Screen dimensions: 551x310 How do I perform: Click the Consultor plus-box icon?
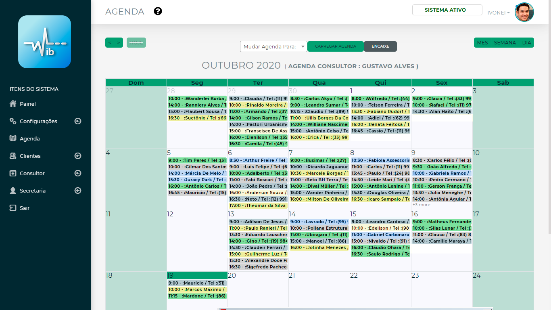tap(13, 173)
